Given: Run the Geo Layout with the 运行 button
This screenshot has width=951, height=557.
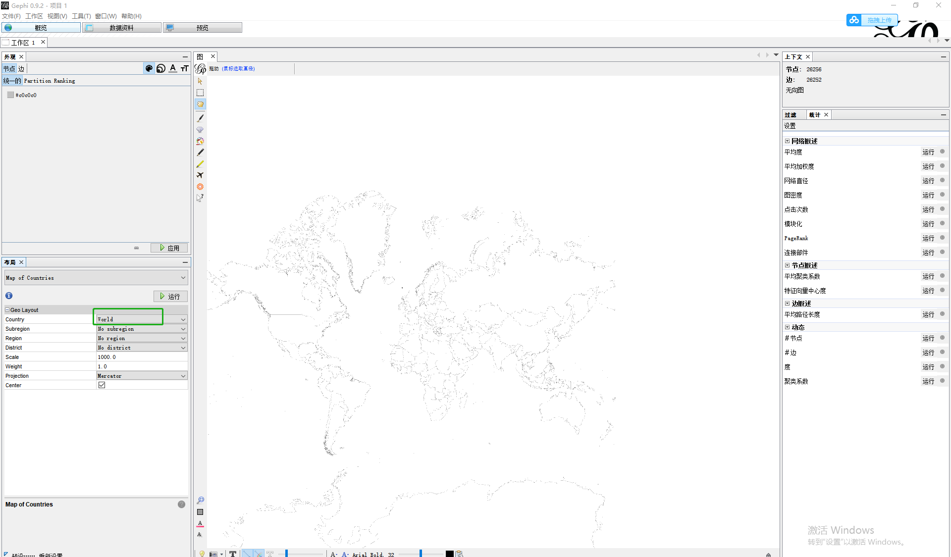Looking at the screenshot, I should tap(170, 296).
